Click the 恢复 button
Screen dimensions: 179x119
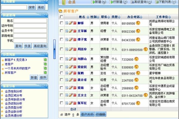pyautogui.click(x=27, y=46)
